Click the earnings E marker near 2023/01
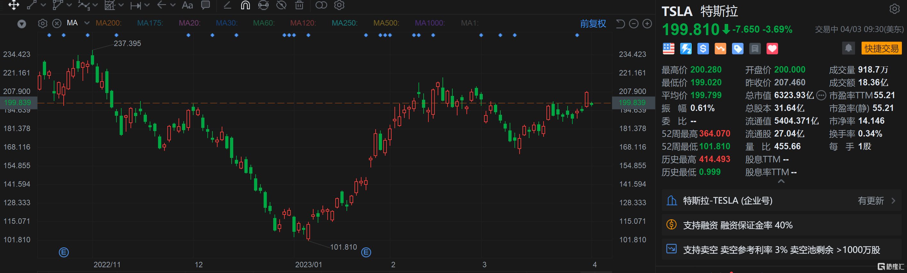The width and height of the screenshot is (907, 273). point(366,252)
